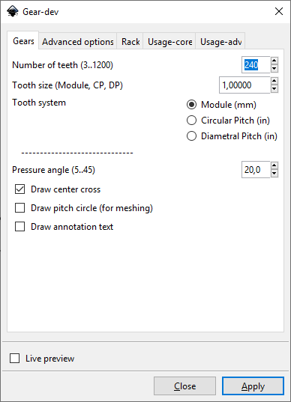Focus the Tooth size input field

[244, 85]
